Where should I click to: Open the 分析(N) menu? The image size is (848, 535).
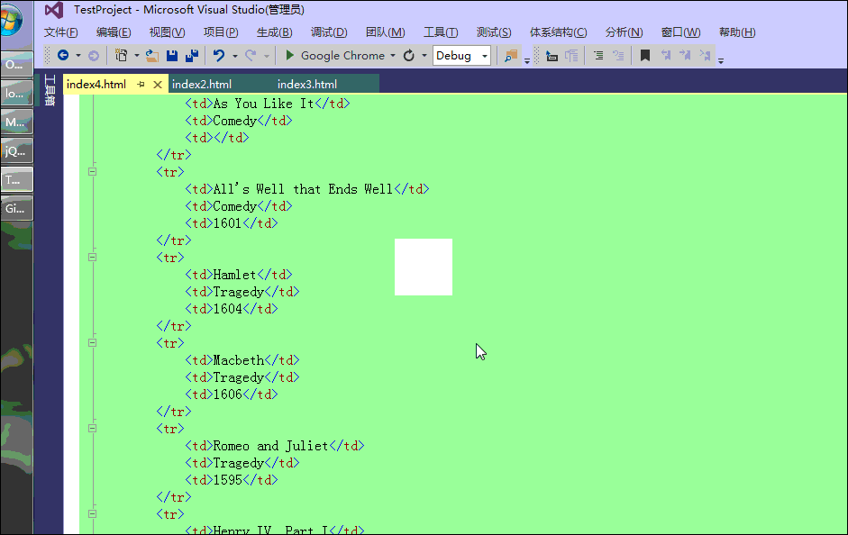pos(624,32)
